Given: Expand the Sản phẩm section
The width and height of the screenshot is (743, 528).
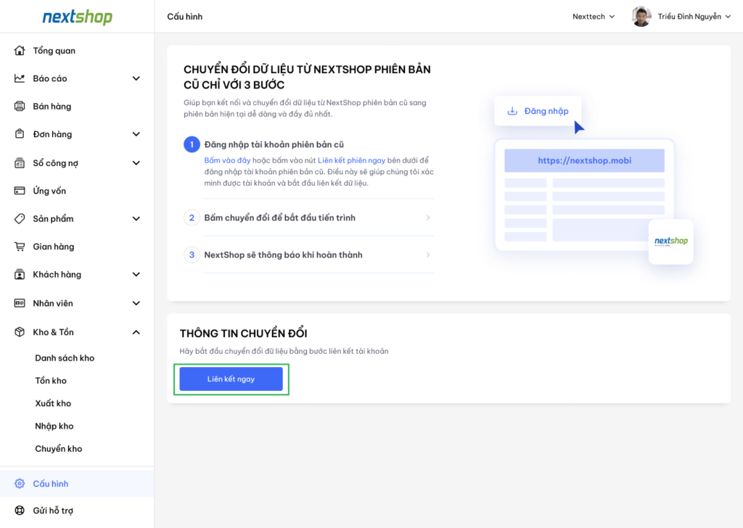Looking at the screenshot, I should click(136, 218).
